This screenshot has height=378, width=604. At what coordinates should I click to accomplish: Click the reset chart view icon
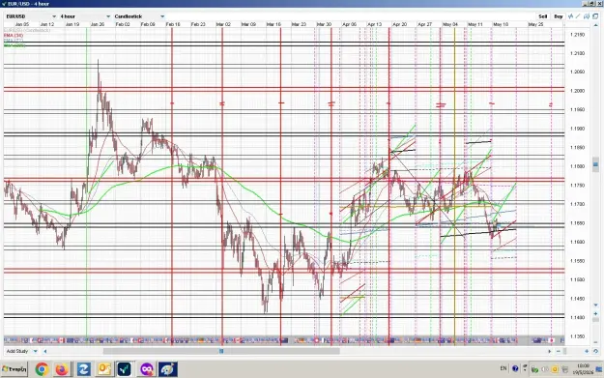(x=595, y=351)
